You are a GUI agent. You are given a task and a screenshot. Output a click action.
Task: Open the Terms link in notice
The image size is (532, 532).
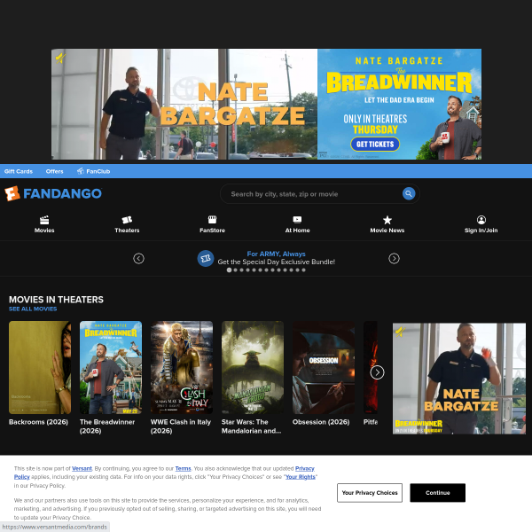[183, 468]
